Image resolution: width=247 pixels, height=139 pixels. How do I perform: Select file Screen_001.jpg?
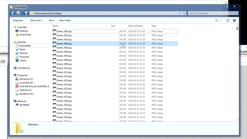(115, 31)
